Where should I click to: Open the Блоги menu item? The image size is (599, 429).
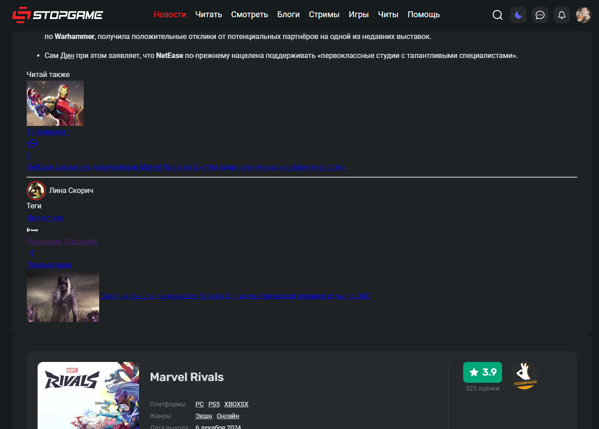pyautogui.click(x=288, y=14)
